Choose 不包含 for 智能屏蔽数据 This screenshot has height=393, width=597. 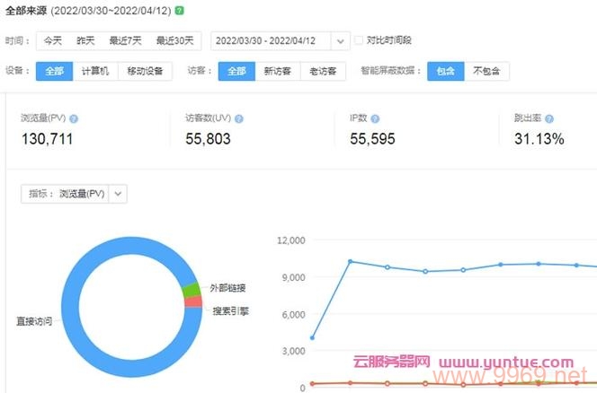pos(486,71)
